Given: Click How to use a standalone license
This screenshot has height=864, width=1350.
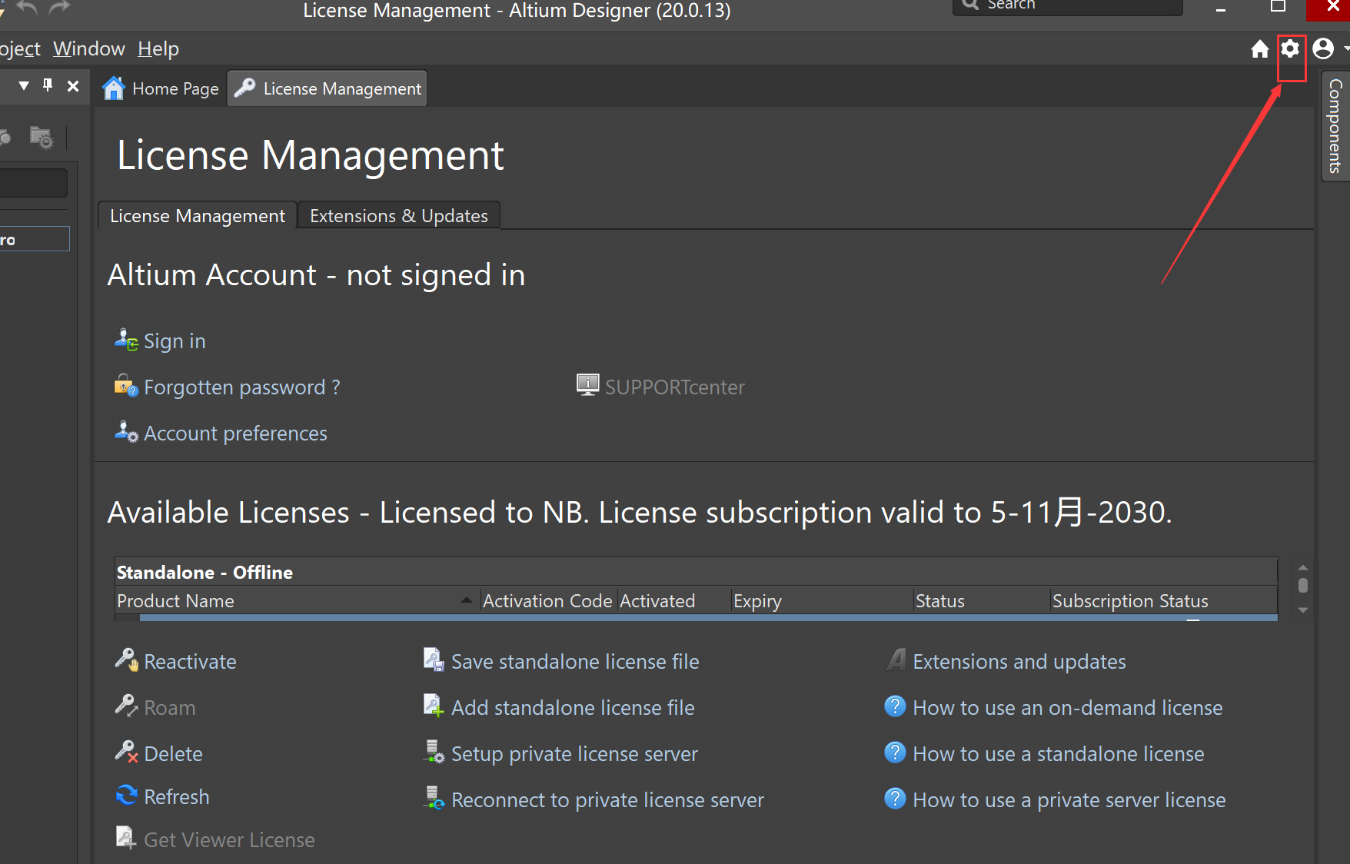Looking at the screenshot, I should pyautogui.click(x=1059, y=753).
